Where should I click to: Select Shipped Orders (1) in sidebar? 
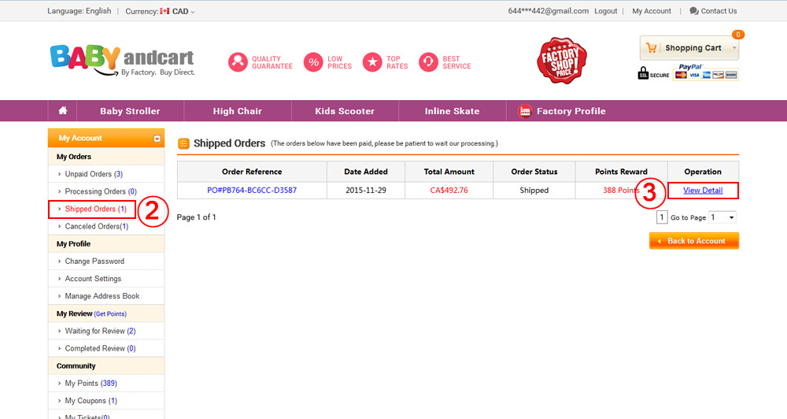(x=95, y=209)
